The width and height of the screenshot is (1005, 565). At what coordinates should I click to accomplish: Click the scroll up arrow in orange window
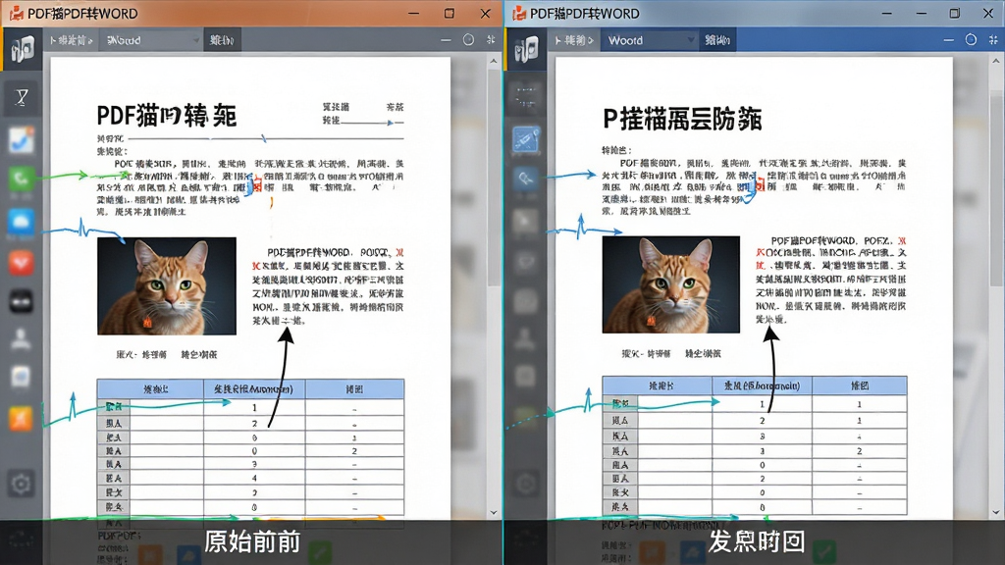click(494, 62)
